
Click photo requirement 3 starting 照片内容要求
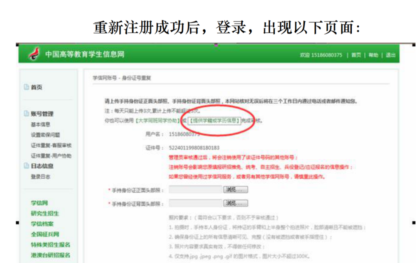coord(216,246)
